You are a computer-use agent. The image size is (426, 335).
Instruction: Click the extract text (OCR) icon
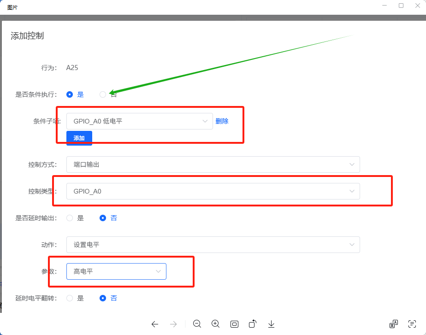[412, 324]
